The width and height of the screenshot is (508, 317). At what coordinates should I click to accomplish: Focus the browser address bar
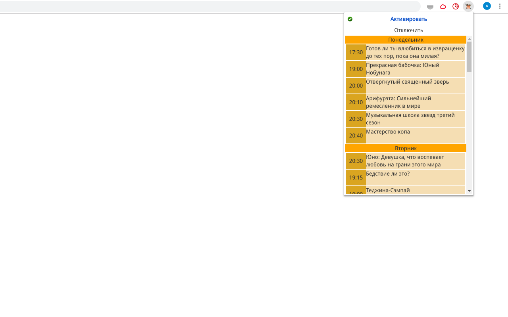tap(210, 6)
